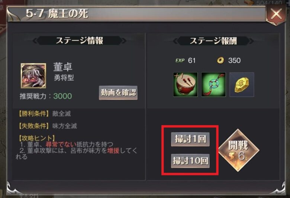Click the war drum reward icon

pos(185,84)
